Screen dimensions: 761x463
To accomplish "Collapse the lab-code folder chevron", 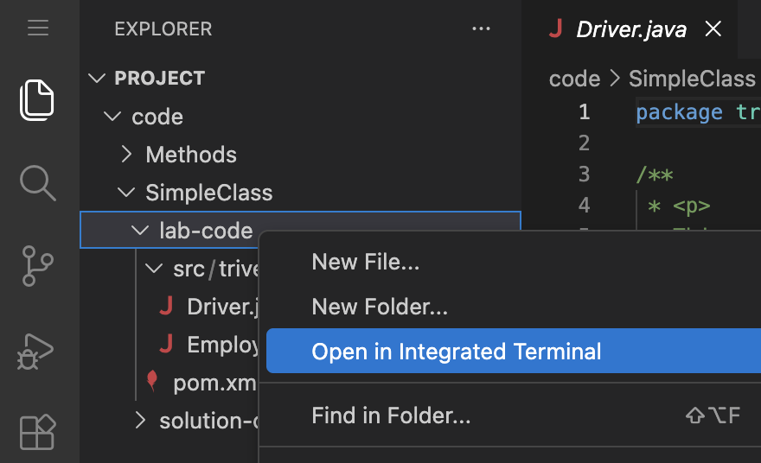I will (x=140, y=231).
